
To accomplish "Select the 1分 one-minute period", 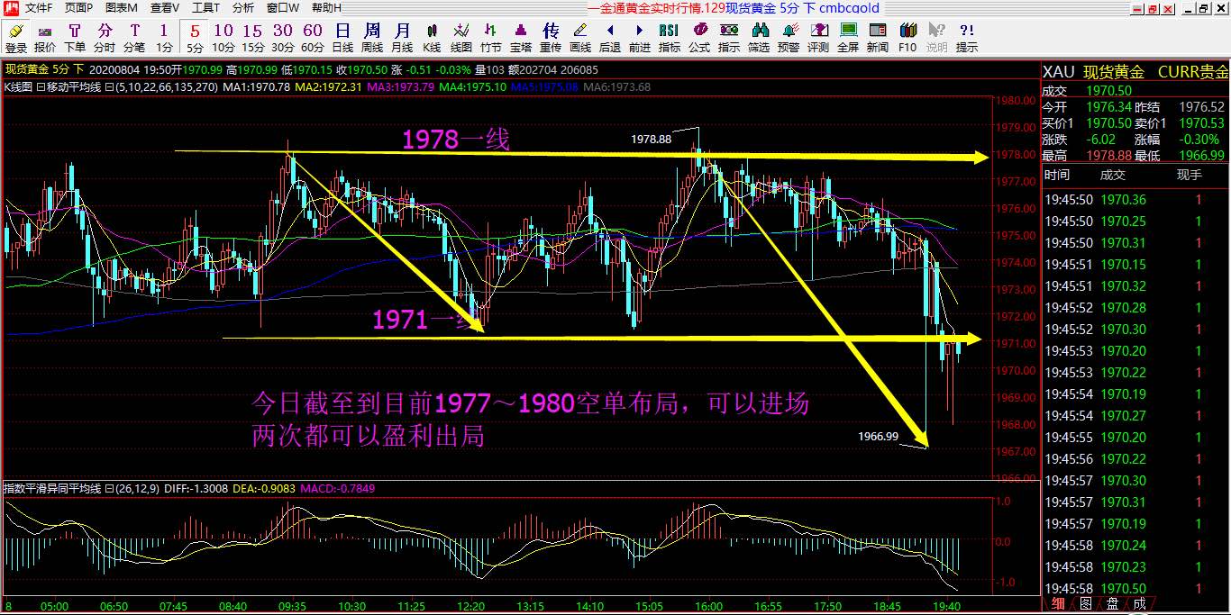I will [x=164, y=39].
